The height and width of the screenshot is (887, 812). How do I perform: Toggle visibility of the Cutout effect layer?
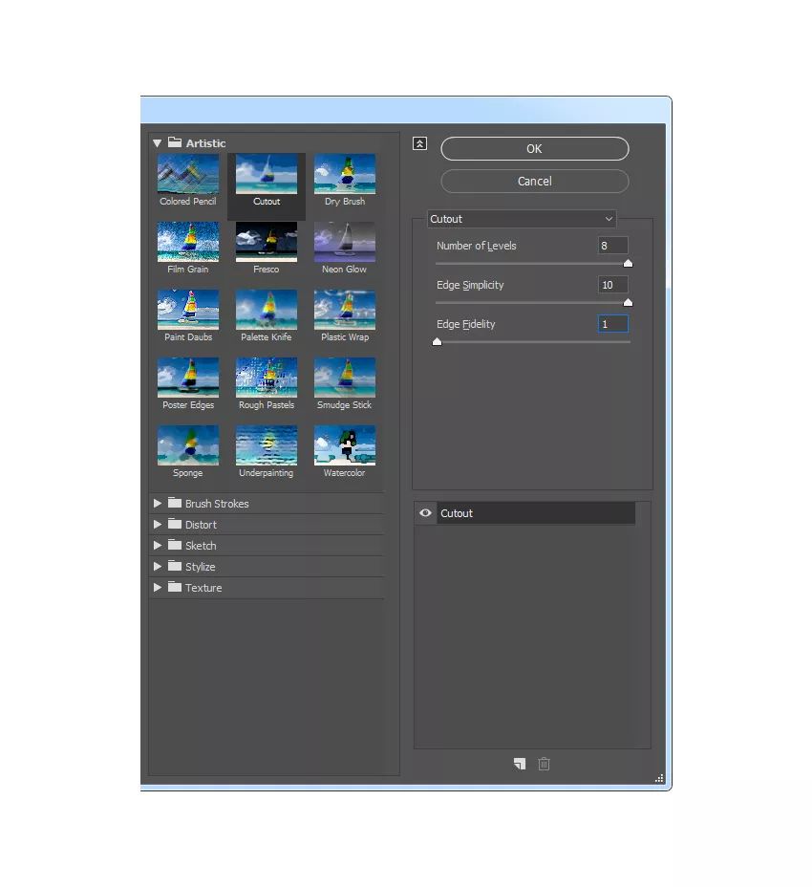pos(425,512)
